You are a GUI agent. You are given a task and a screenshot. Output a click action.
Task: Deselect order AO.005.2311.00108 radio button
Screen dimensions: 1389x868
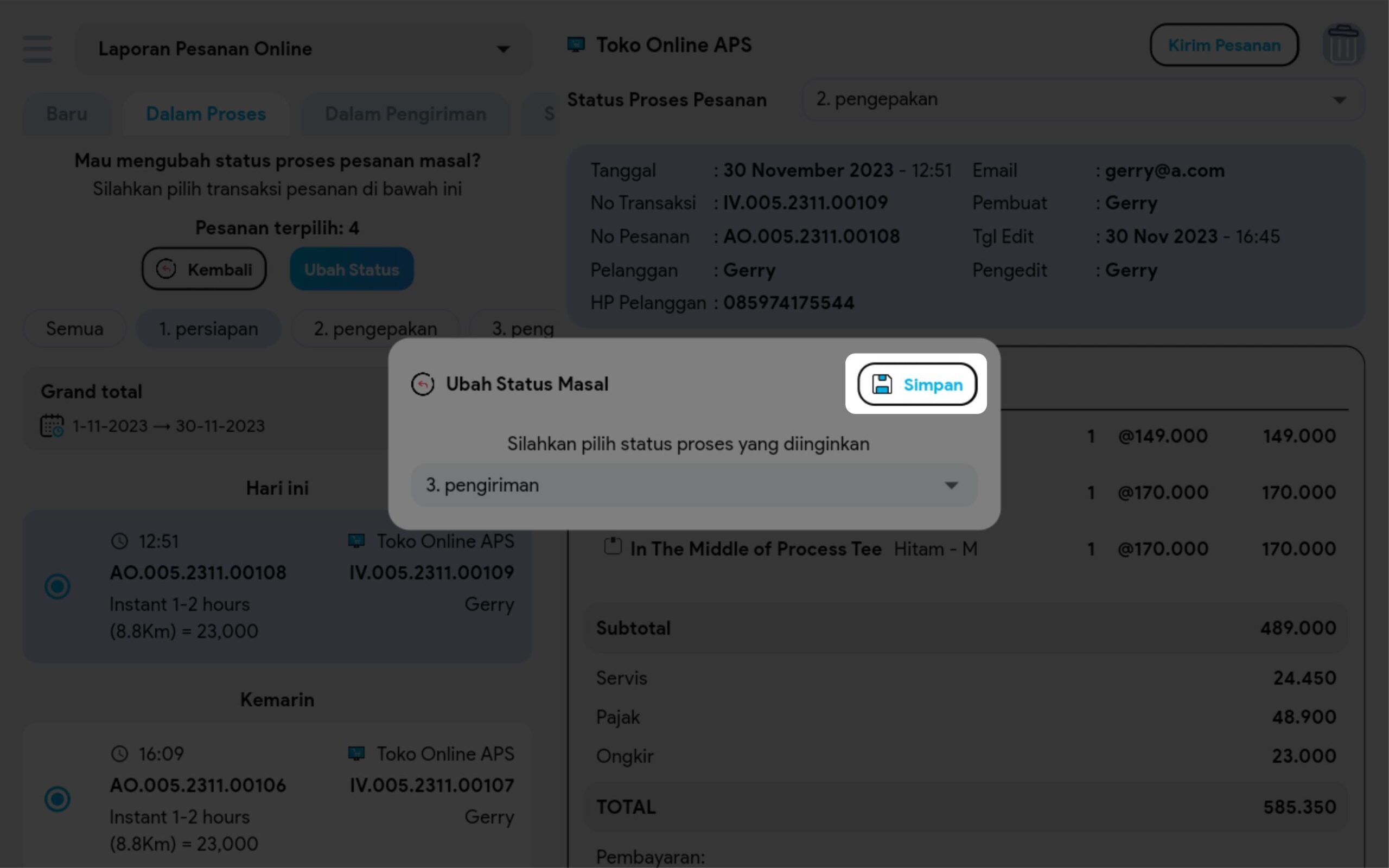[x=58, y=586]
